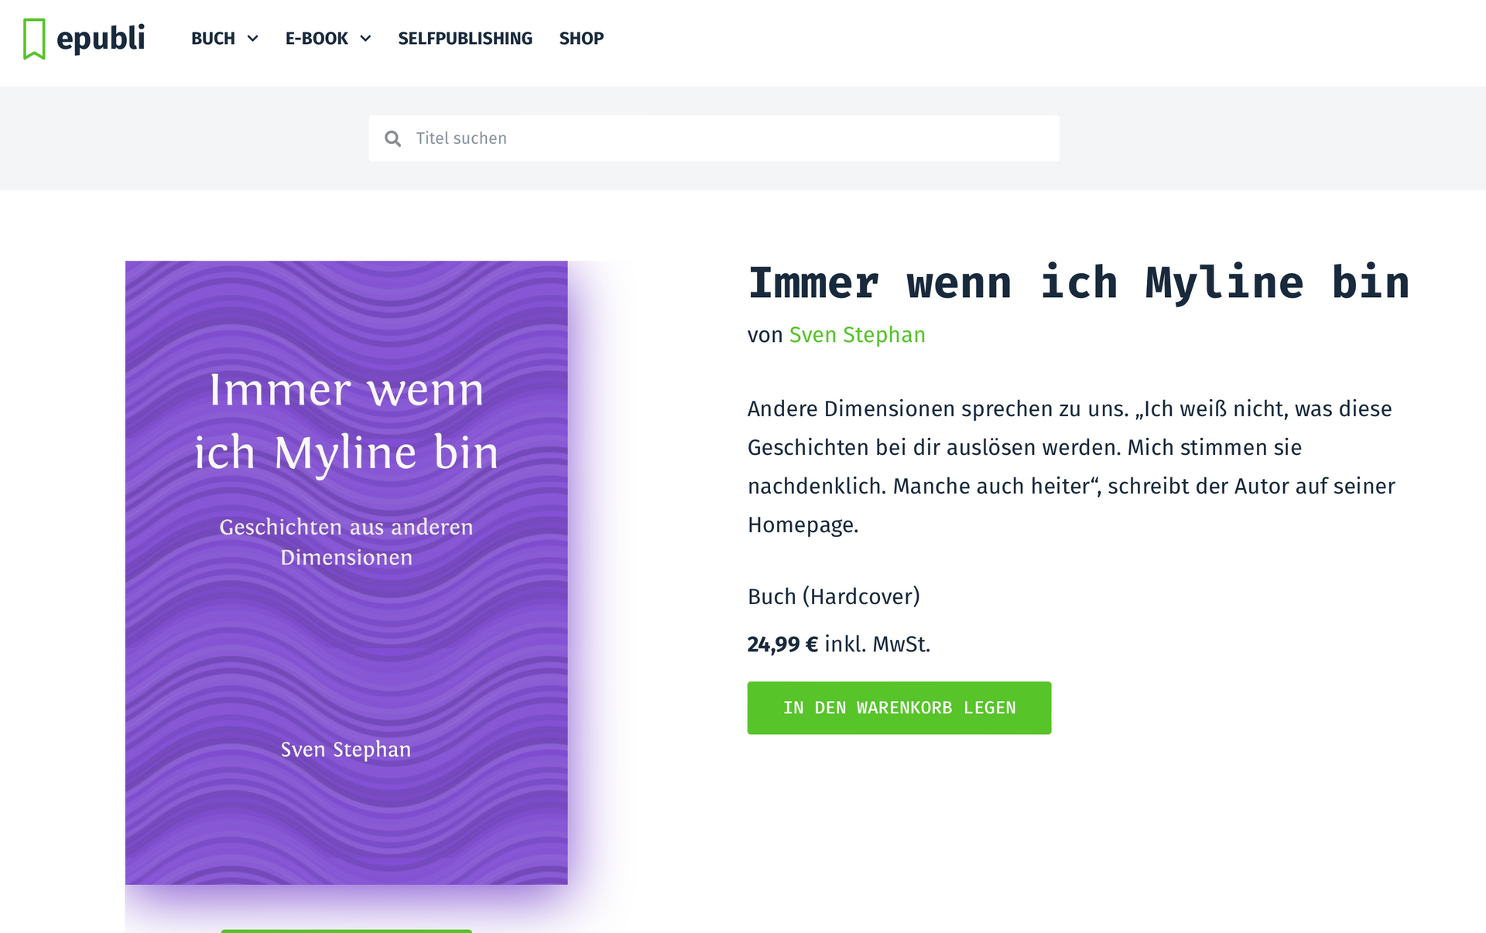The image size is (1486, 933).
Task: Focus the 'Titel suchen' search field
Action: pyautogui.click(x=714, y=138)
